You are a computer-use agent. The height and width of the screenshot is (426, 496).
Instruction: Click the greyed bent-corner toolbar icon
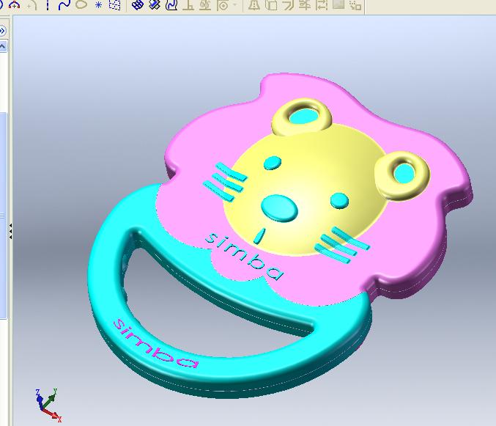pos(288,4)
